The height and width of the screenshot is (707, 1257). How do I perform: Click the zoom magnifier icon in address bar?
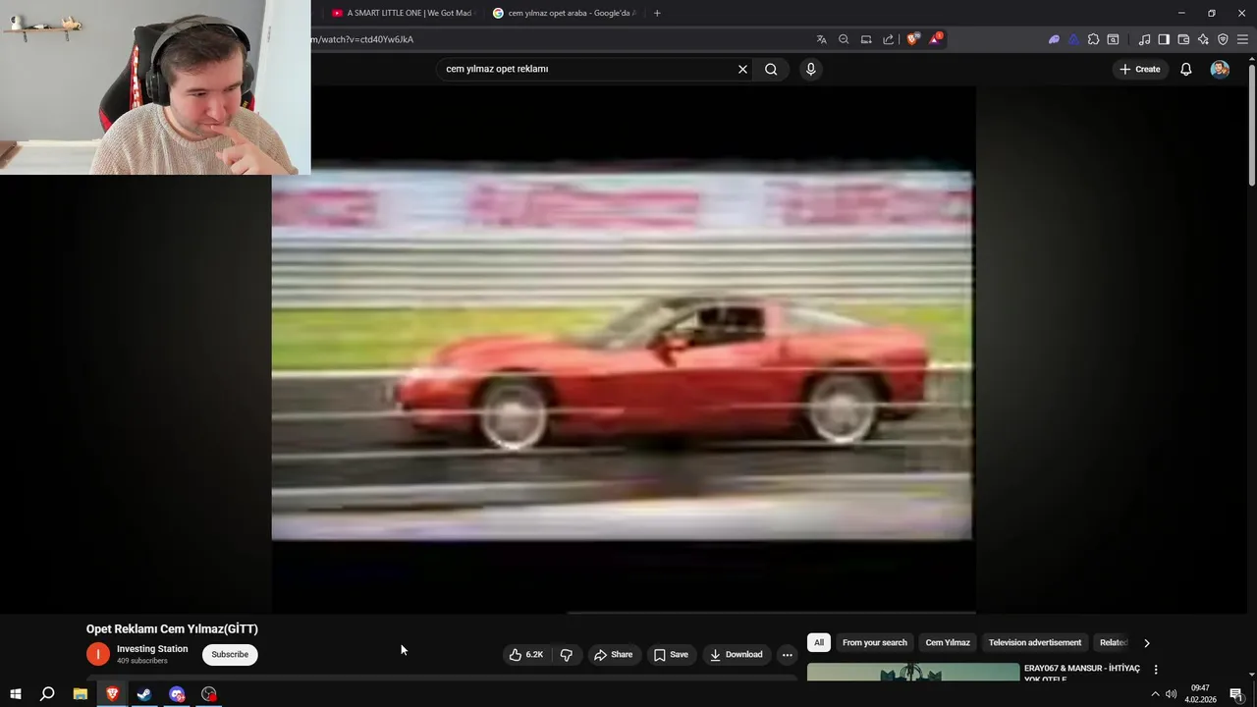tap(844, 39)
